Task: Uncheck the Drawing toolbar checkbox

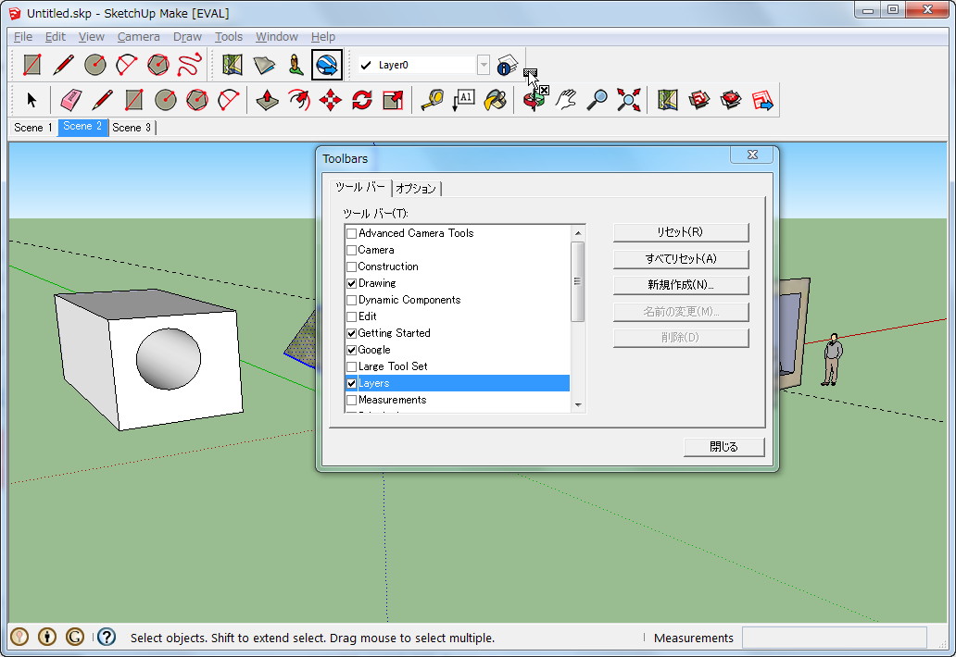Action: click(351, 283)
